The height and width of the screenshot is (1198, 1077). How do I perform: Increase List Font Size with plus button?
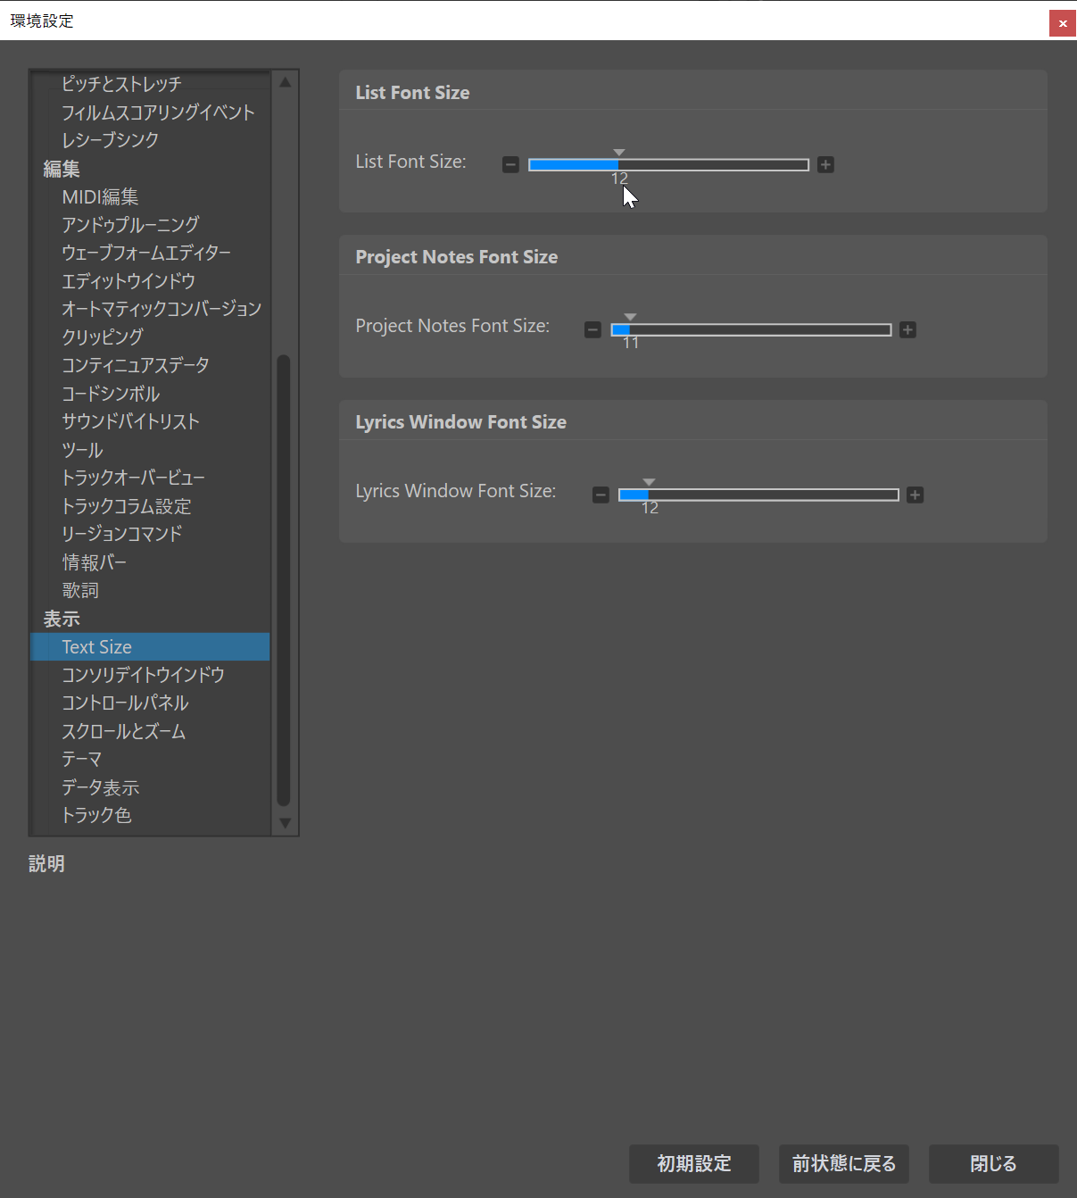tap(825, 164)
